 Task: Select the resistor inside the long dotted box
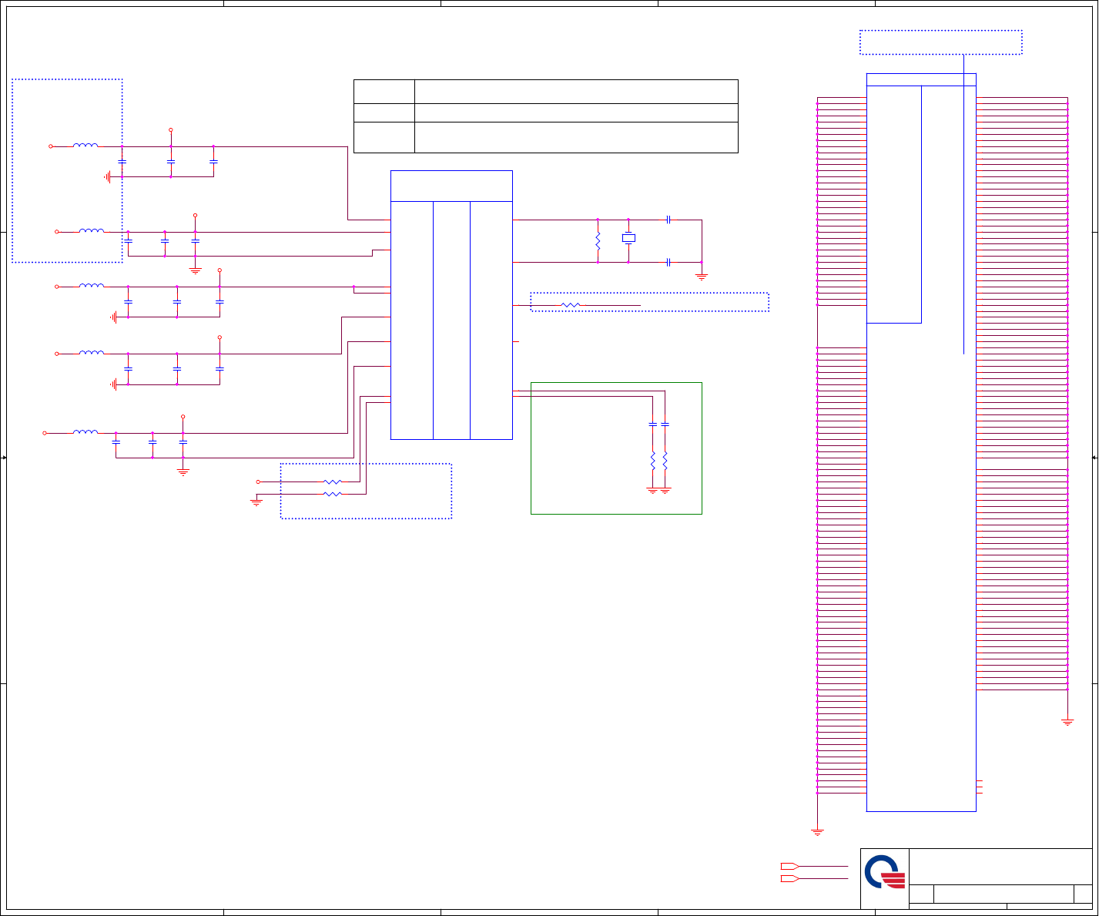(570, 306)
